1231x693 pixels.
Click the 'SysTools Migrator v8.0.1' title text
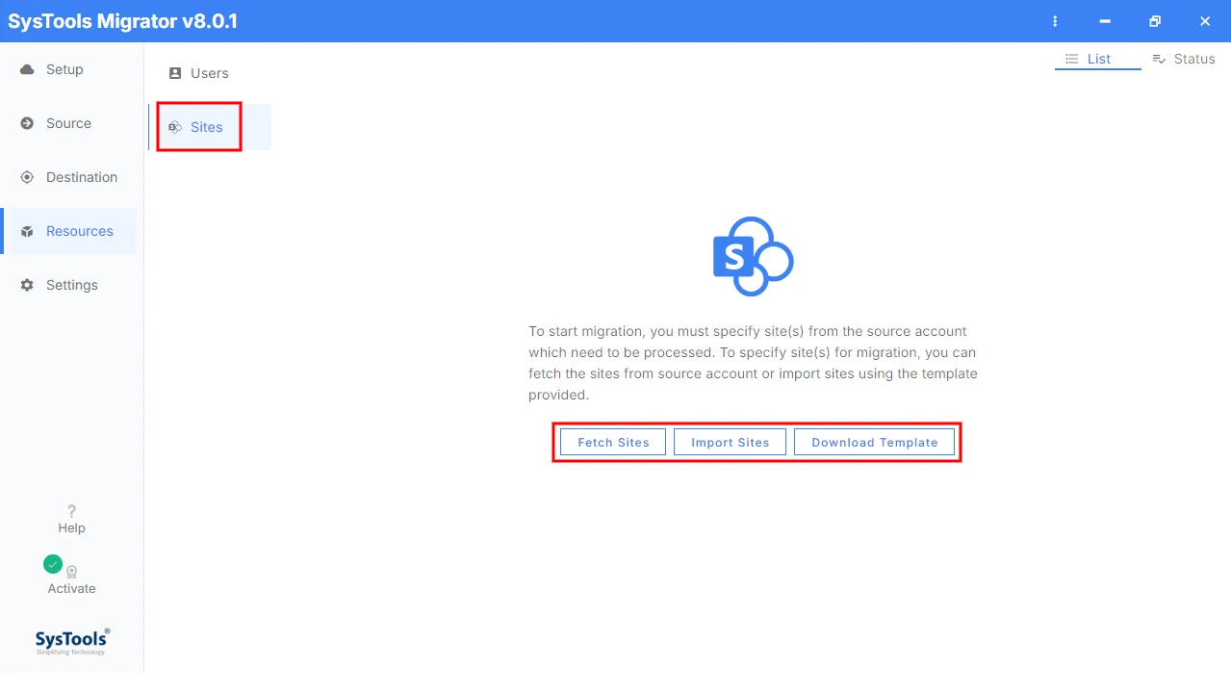(123, 21)
